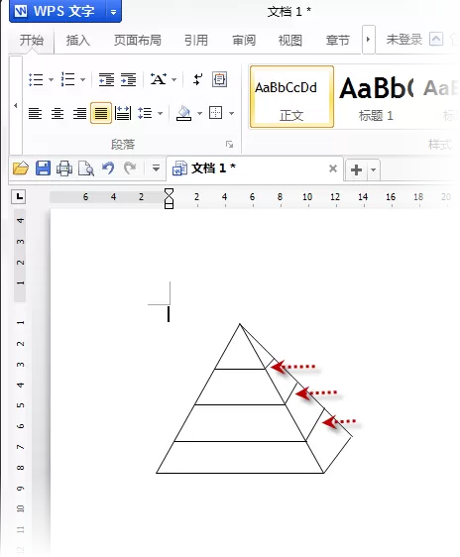Screen dimensions: 460x557
Task: Switch to the 插入 tab
Action: click(78, 40)
